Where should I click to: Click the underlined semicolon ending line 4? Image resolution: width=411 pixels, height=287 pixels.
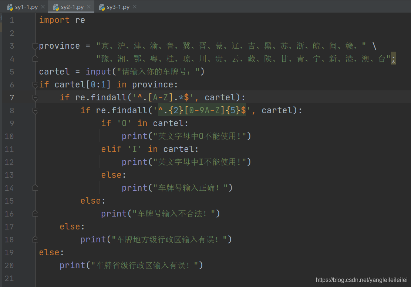394,59
